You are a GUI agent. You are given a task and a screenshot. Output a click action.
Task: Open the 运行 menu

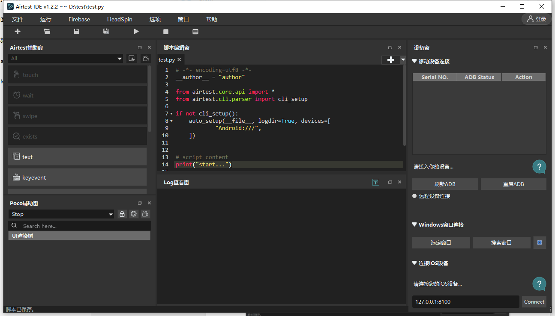(x=46, y=19)
